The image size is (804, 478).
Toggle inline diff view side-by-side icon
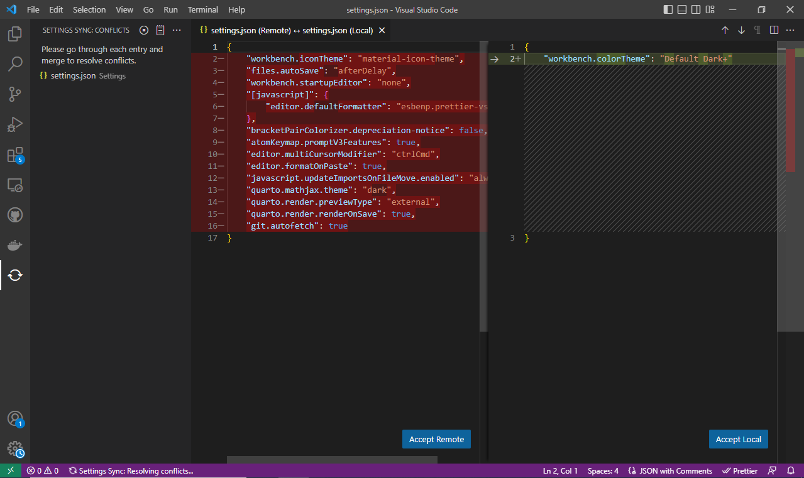tap(774, 30)
